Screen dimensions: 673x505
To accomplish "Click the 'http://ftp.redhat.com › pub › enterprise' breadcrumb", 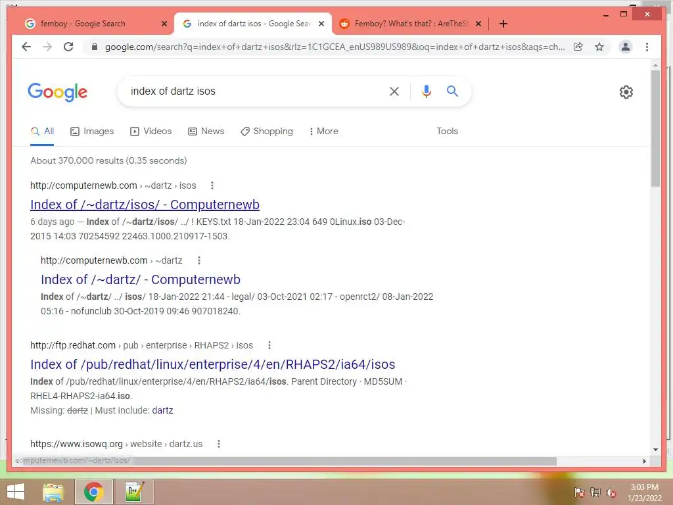I will (142, 345).
